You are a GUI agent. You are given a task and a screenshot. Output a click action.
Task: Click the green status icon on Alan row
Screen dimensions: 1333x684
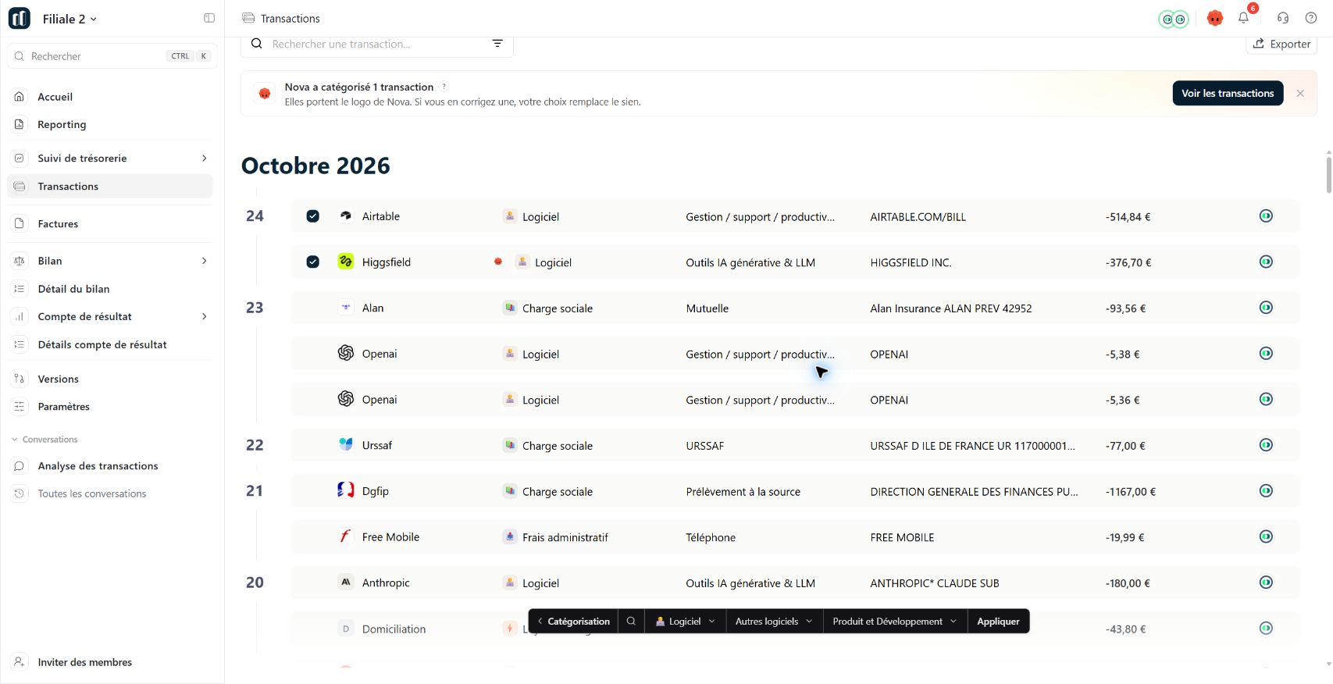1266,308
